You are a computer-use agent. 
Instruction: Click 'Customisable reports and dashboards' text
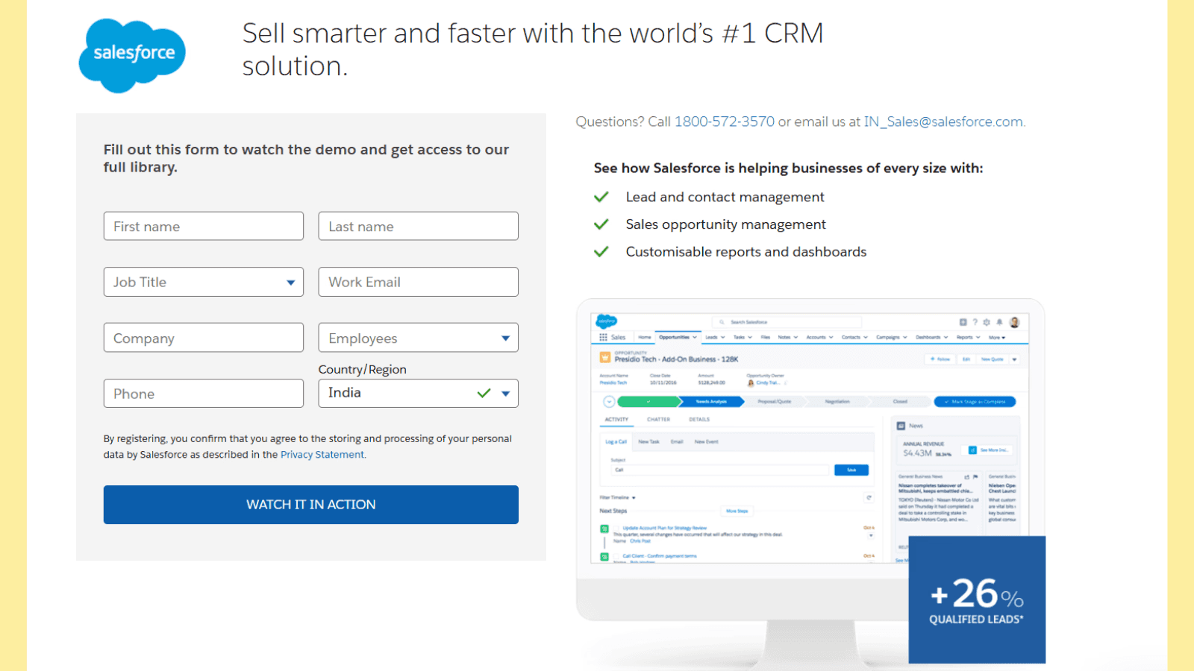746,252
